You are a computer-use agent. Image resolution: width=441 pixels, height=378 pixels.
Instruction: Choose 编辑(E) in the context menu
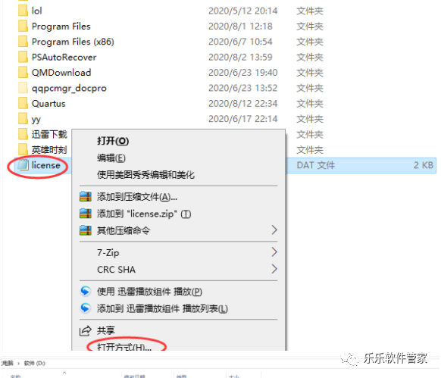point(111,158)
